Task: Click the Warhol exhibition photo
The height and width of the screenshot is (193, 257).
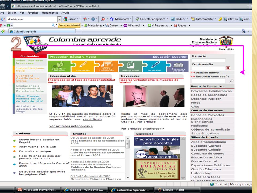Action: [154, 96]
